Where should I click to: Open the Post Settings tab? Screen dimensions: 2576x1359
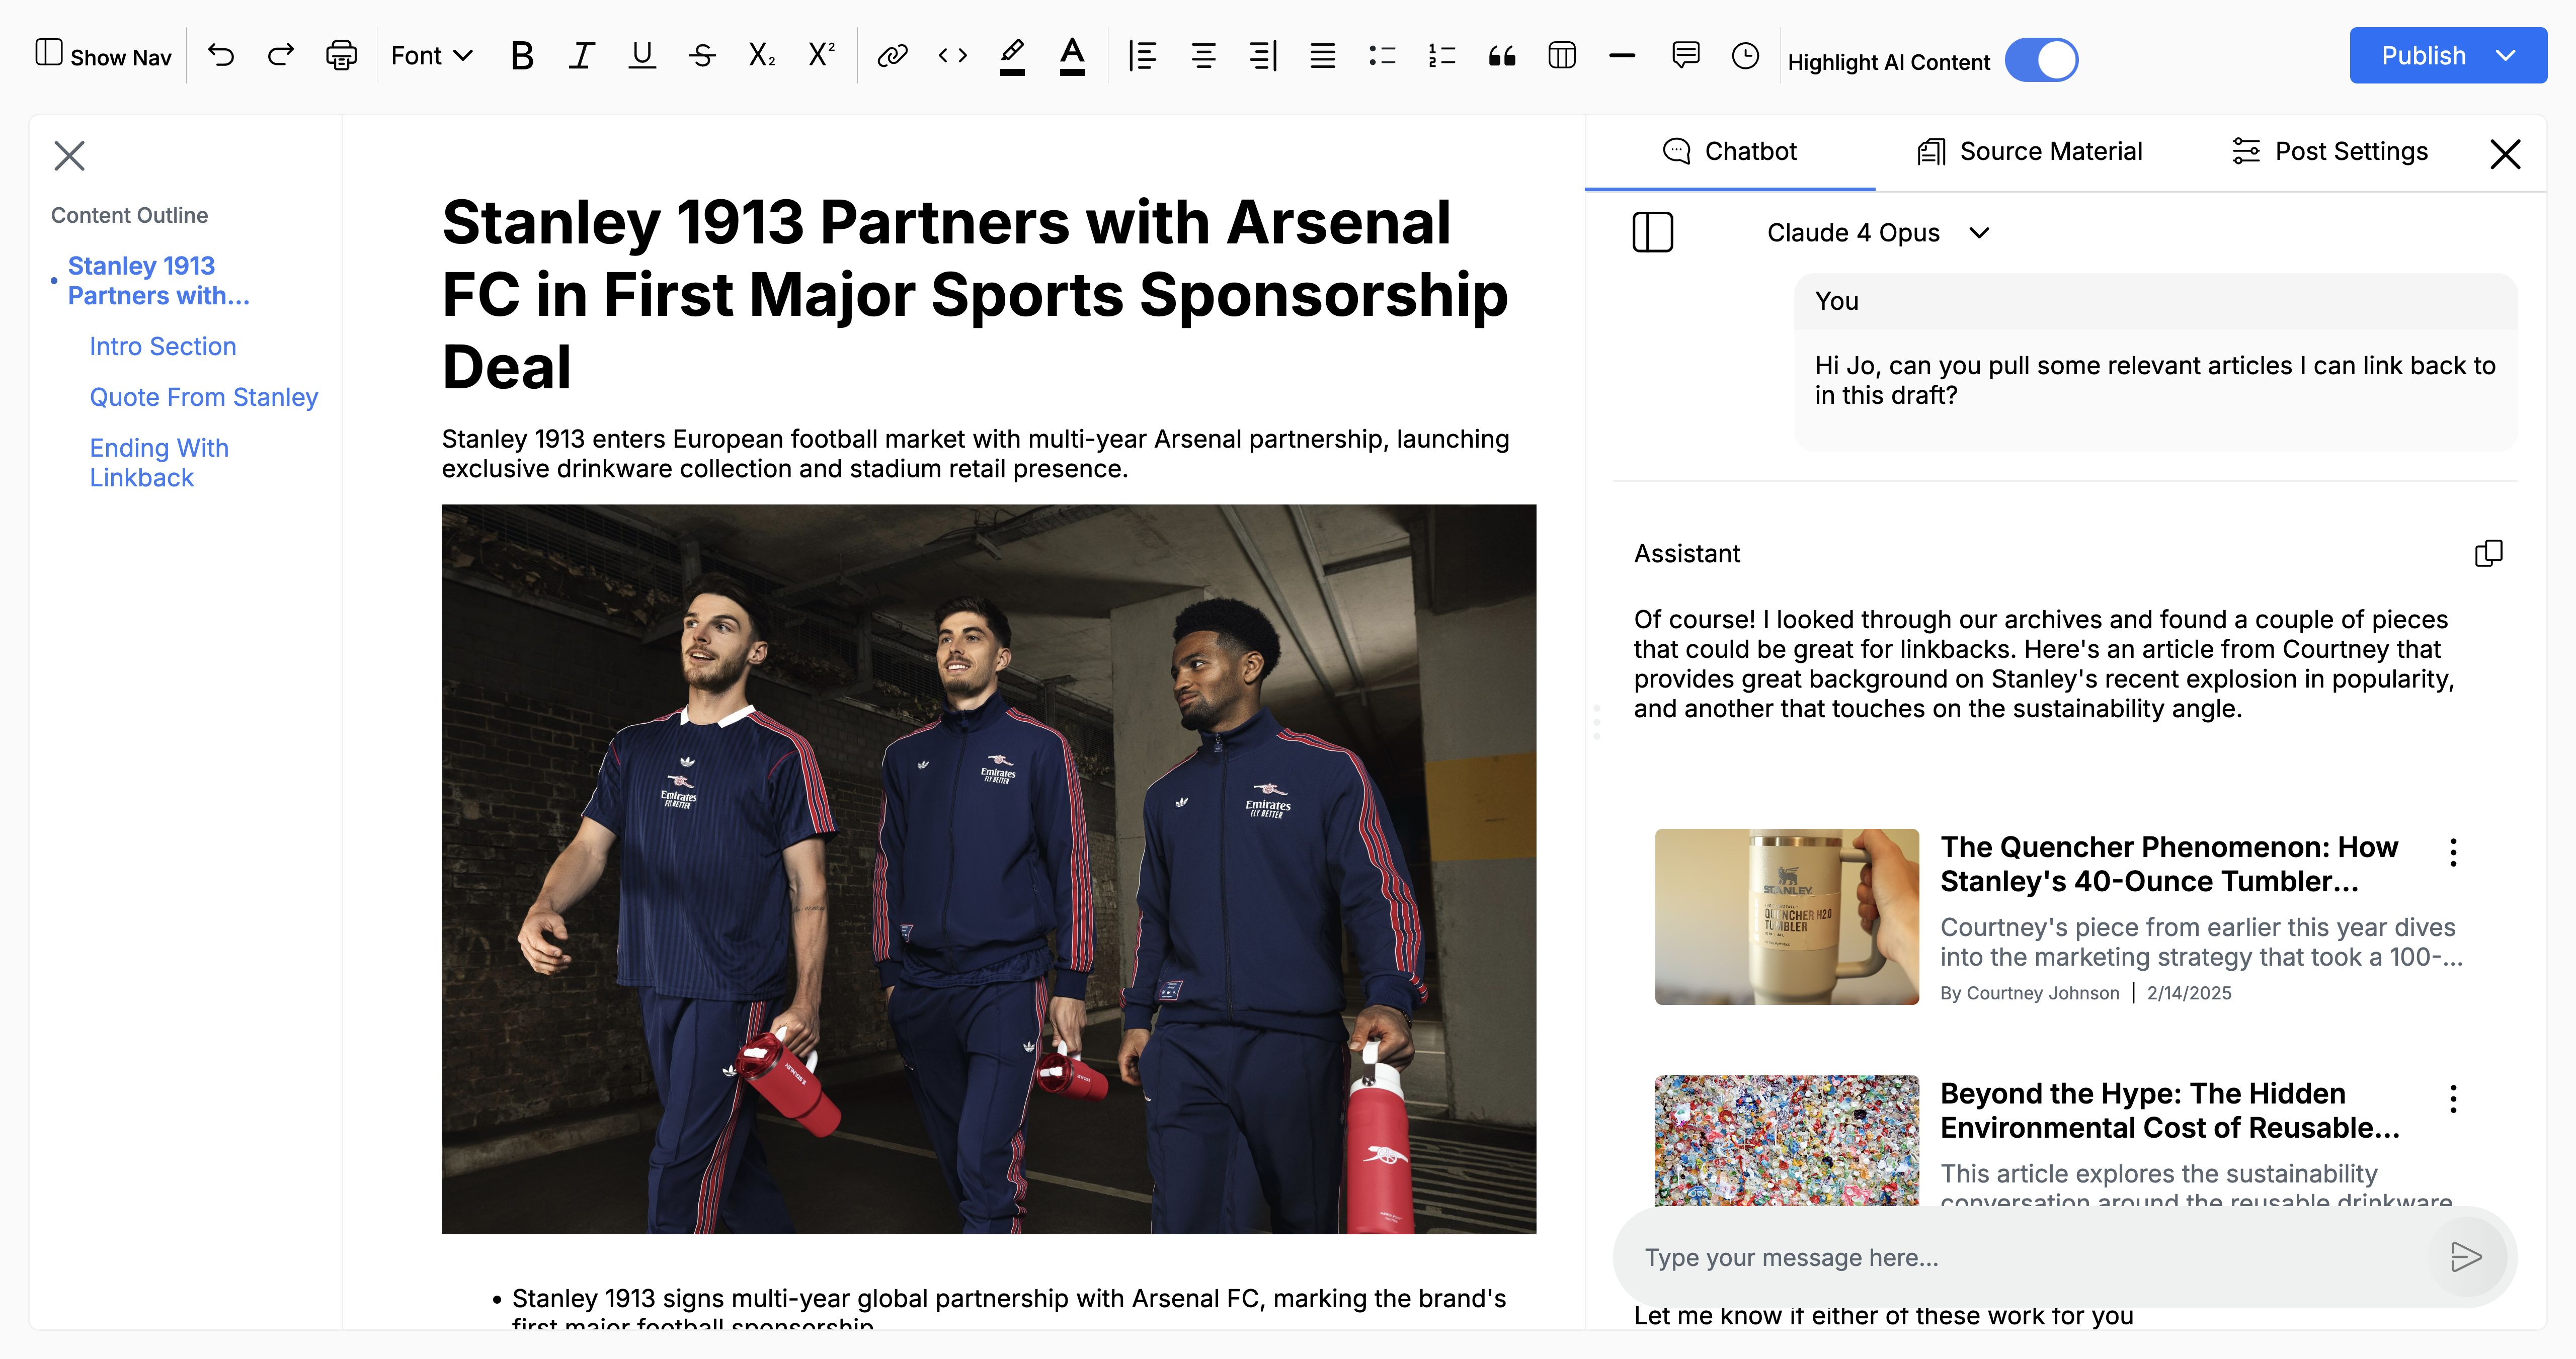click(2329, 151)
